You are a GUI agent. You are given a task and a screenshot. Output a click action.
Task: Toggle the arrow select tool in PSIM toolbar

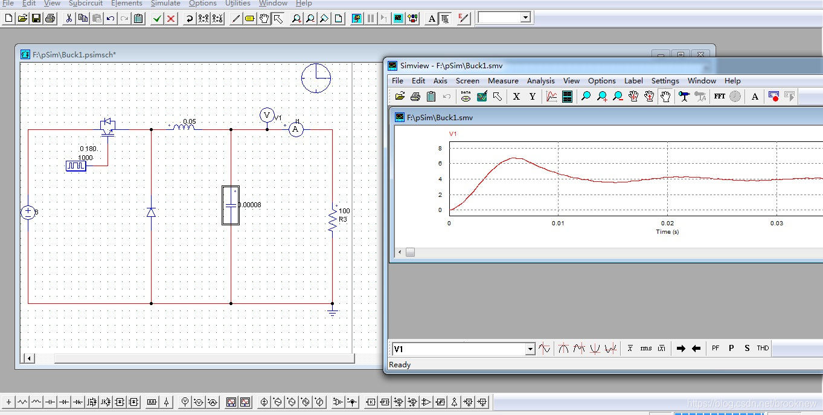[278, 18]
